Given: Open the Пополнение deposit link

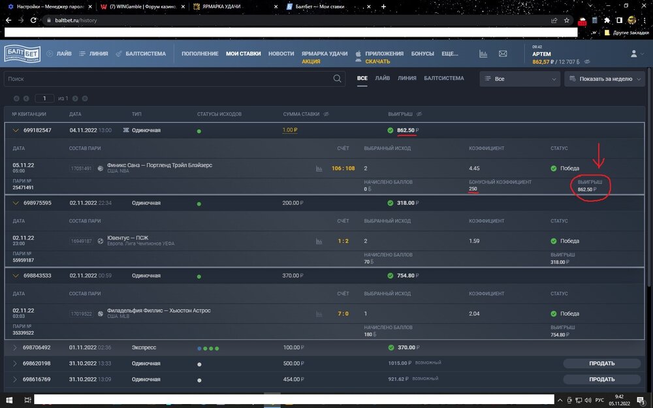Looking at the screenshot, I should pyautogui.click(x=200, y=54).
